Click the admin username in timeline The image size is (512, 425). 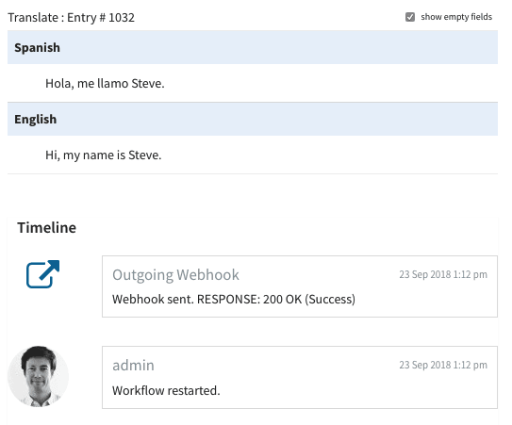click(133, 366)
